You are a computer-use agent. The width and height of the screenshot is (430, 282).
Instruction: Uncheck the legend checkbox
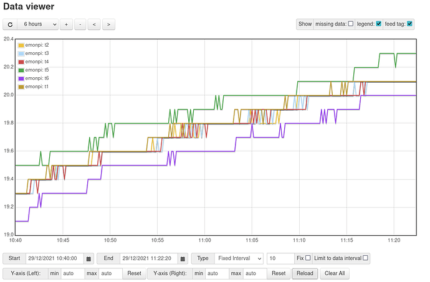(x=379, y=24)
